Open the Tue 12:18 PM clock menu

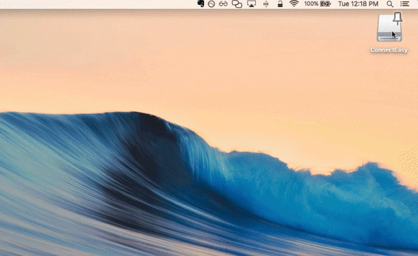pyautogui.click(x=358, y=4)
